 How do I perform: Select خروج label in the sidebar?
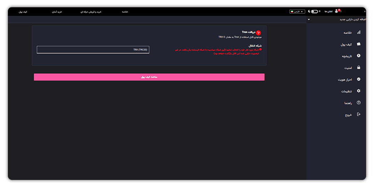click(349, 115)
